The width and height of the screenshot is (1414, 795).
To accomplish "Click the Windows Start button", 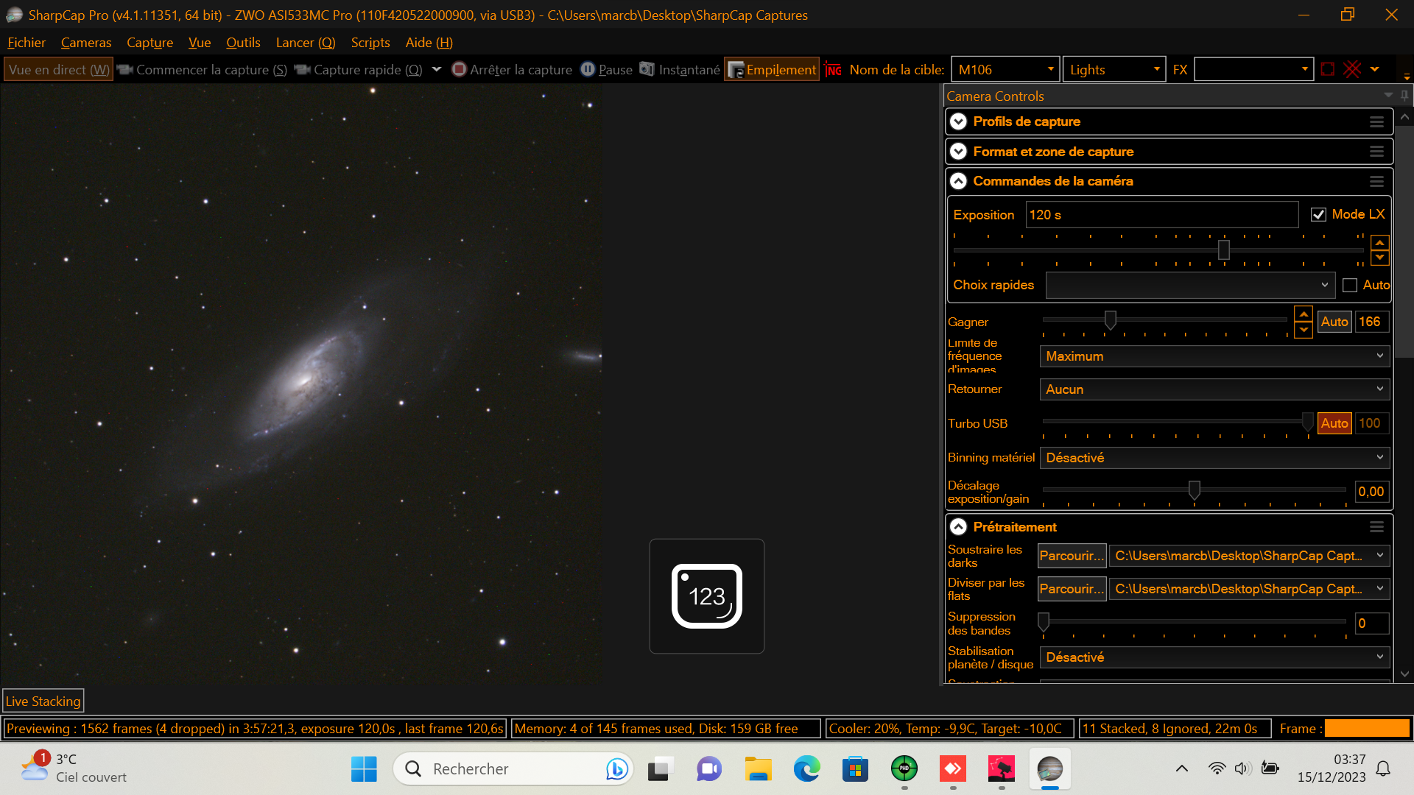I will tap(364, 769).
